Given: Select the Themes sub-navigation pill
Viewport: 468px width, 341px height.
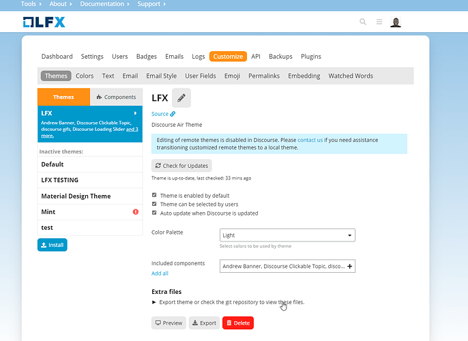Looking at the screenshot, I should click(x=56, y=76).
